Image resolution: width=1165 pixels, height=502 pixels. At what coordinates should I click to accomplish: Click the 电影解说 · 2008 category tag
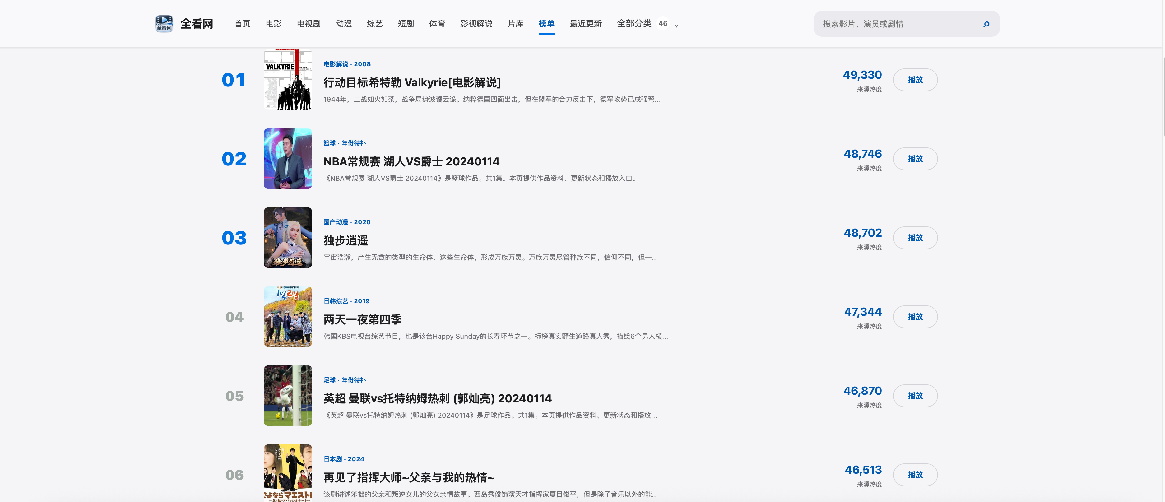(x=347, y=64)
